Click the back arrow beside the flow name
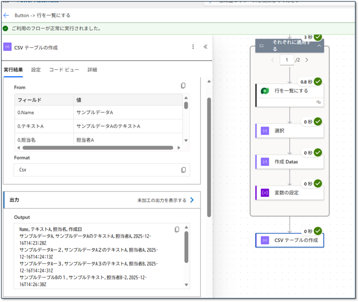 point(6,15)
